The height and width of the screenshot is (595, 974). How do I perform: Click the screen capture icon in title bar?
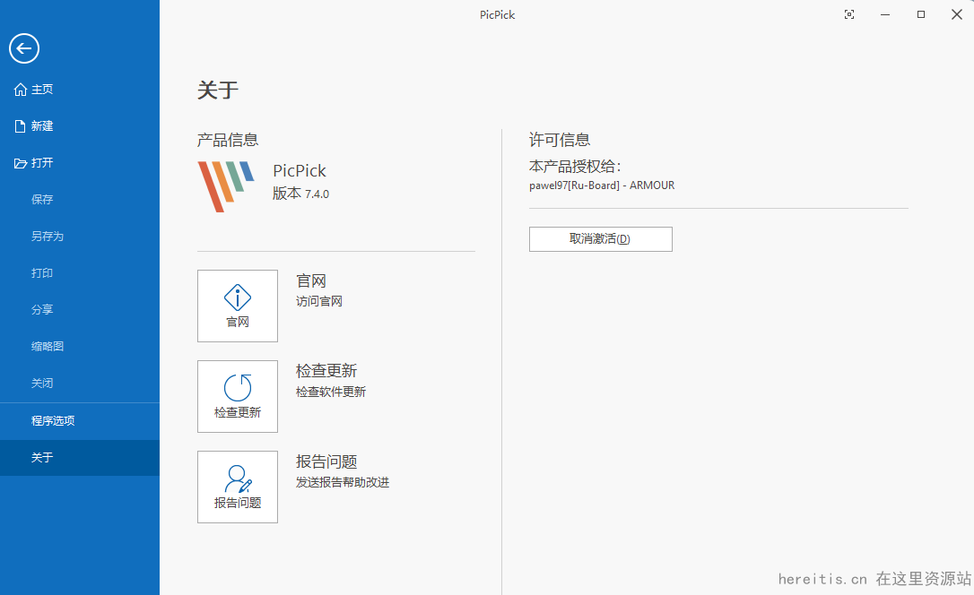(x=849, y=14)
